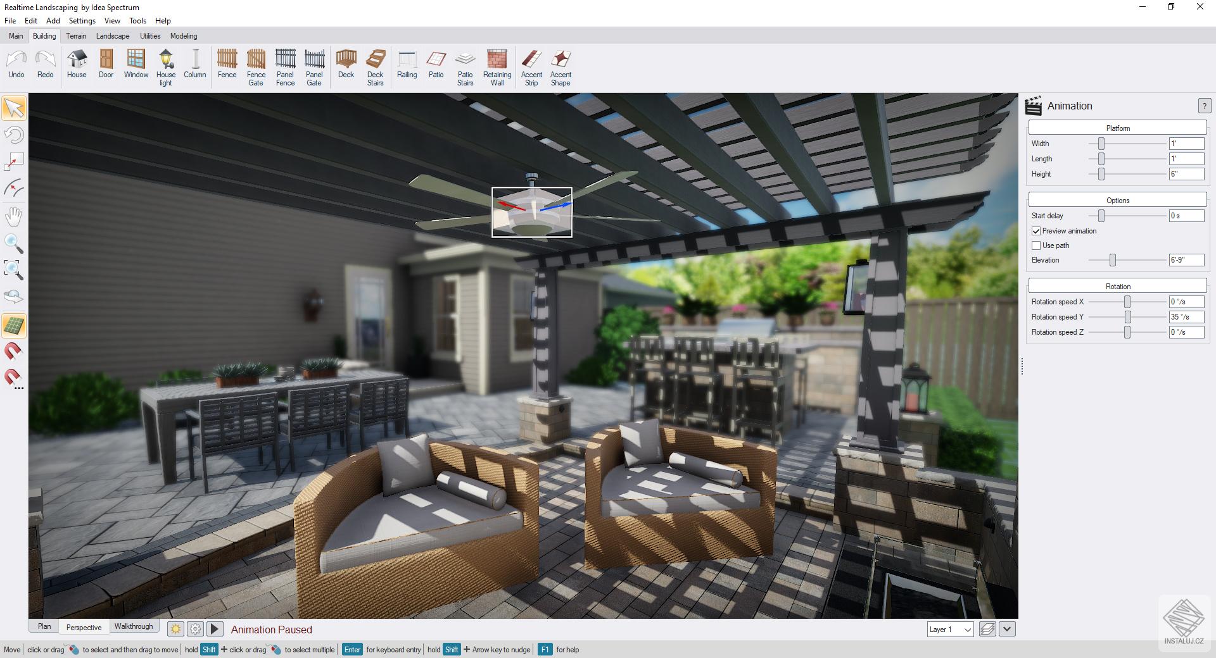This screenshot has height=658, width=1216.
Task: Select the Zoom magnifier tool
Action: coord(14,244)
